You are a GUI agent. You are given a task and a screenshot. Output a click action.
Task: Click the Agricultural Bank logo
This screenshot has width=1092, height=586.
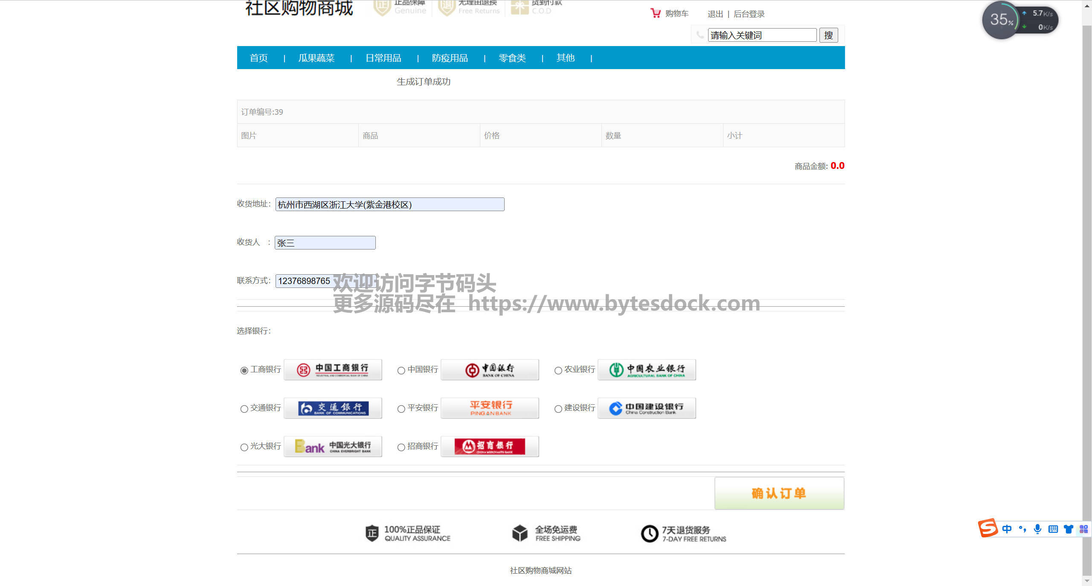(647, 370)
